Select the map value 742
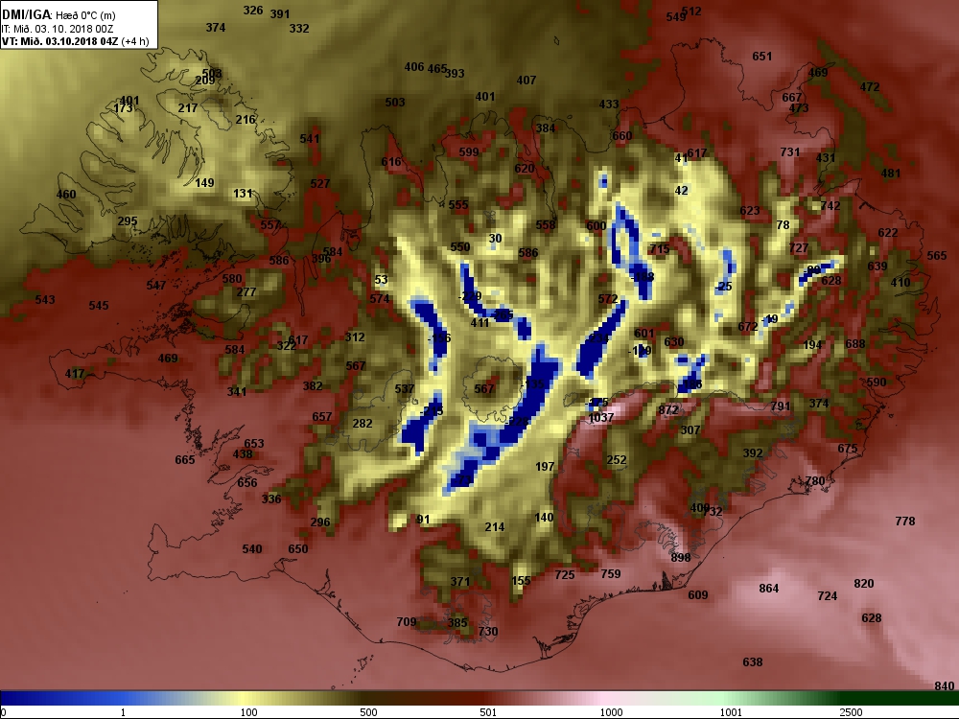Image resolution: width=959 pixels, height=719 pixels. click(x=830, y=205)
